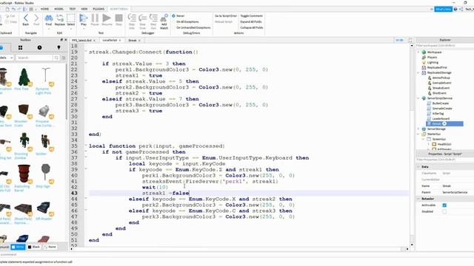
Task: Click the Add Watch icon
Action: pyautogui.click(x=164, y=18)
